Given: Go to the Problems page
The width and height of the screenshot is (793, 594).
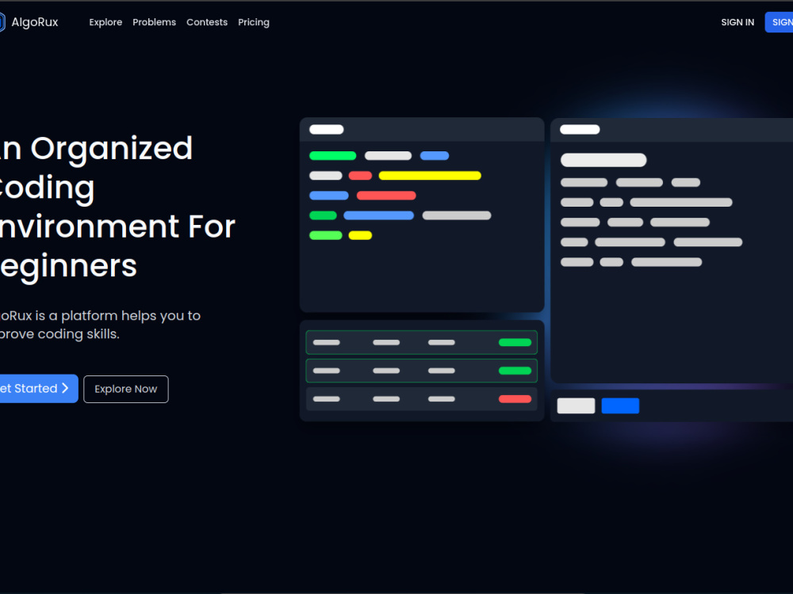Looking at the screenshot, I should point(155,22).
